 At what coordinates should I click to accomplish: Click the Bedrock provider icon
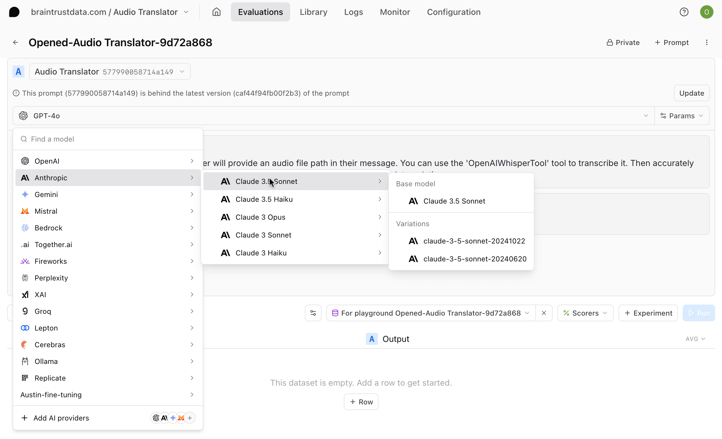pyautogui.click(x=25, y=228)
